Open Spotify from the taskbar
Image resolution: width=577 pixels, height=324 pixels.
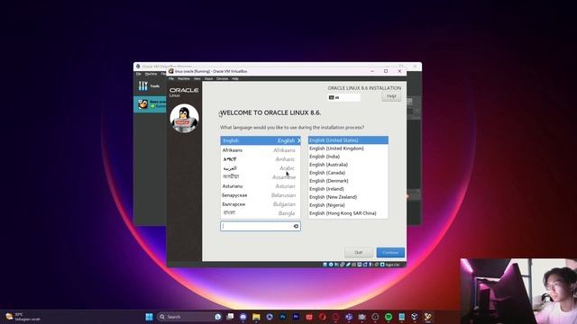(389, 317)
